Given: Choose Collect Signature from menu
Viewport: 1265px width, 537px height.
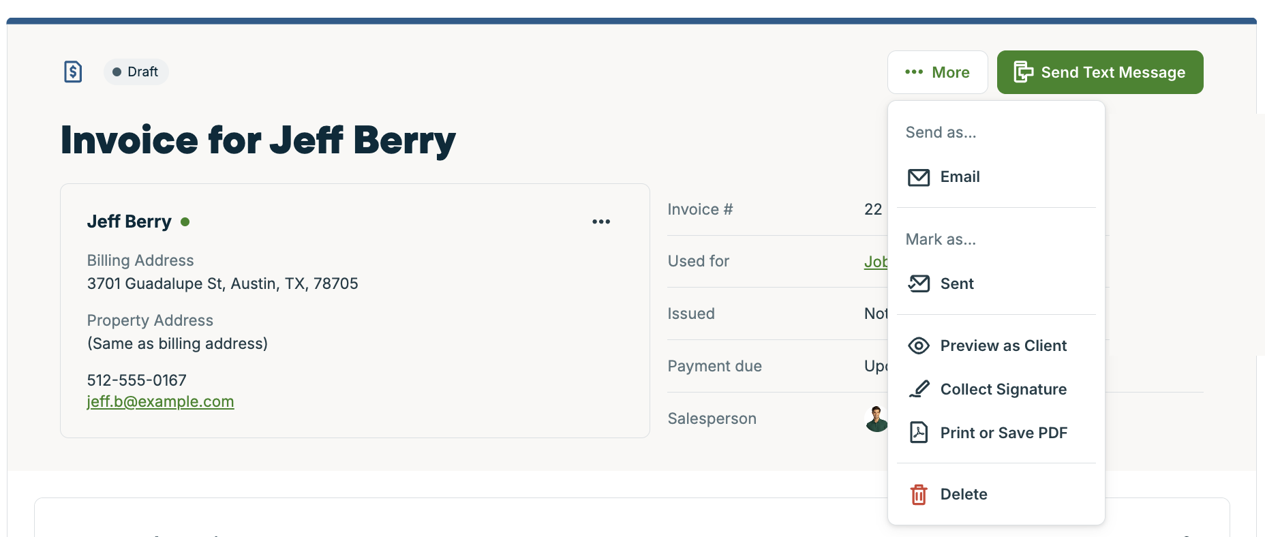Looking at the screenshot, I should click(1003, 389).
